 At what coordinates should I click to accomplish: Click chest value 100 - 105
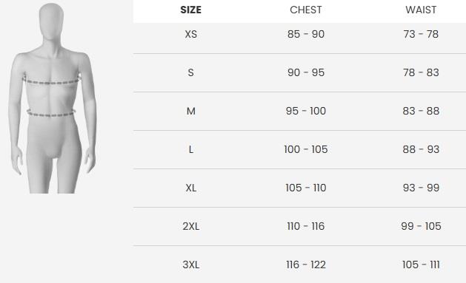pyautogui.click(x=306, y=149)
